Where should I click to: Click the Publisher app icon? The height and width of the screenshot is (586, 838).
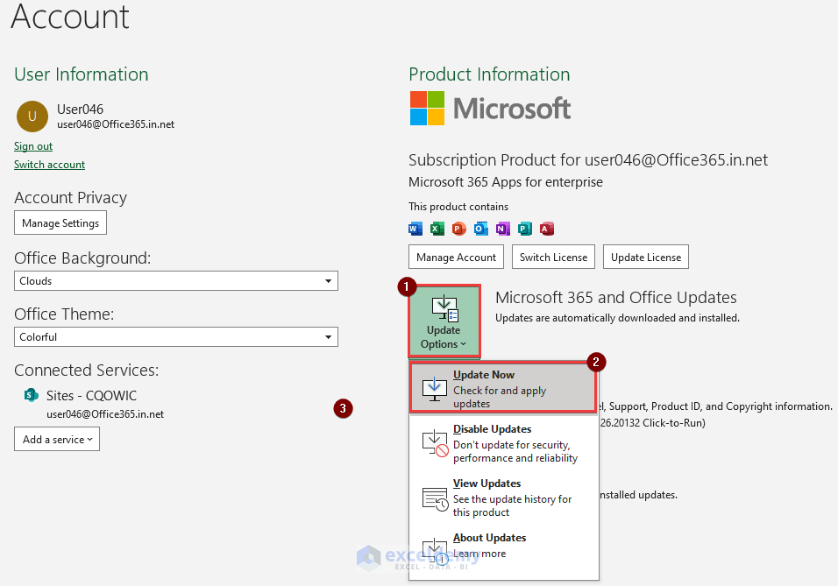pyautogui.click(x=525, y=229)
